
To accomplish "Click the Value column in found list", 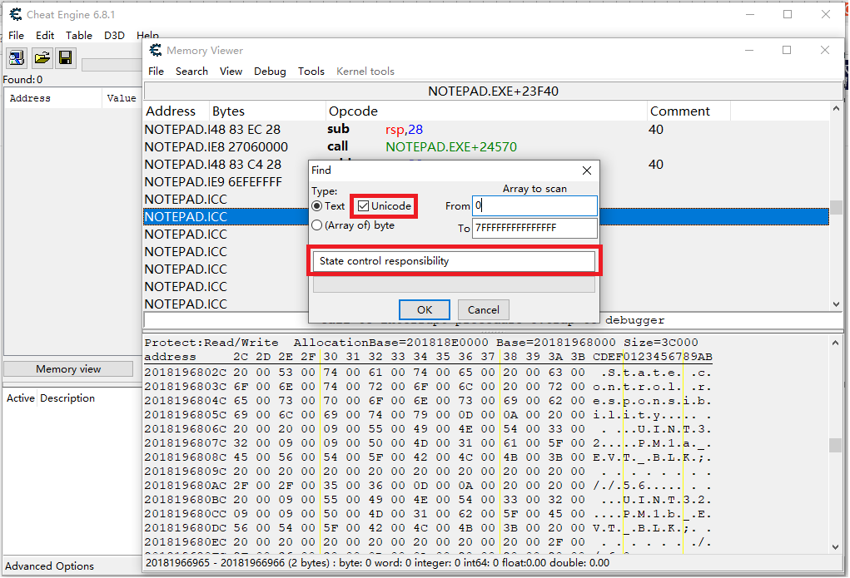I will pos(122,99).
